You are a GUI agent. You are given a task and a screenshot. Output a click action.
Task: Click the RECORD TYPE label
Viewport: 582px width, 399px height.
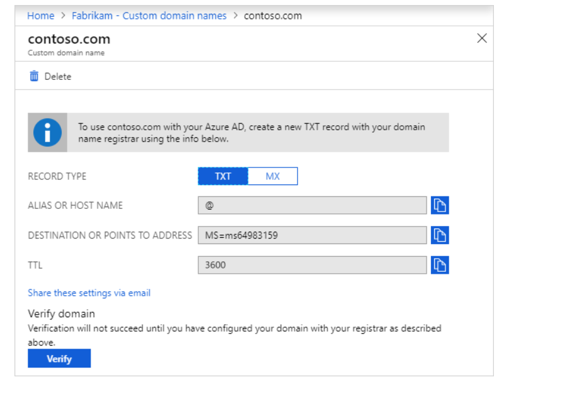point(57,176)
